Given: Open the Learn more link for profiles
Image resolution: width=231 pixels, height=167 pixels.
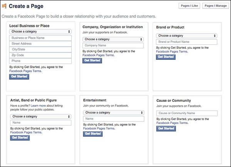Looking at the screenshot, I should click(39, 105).
